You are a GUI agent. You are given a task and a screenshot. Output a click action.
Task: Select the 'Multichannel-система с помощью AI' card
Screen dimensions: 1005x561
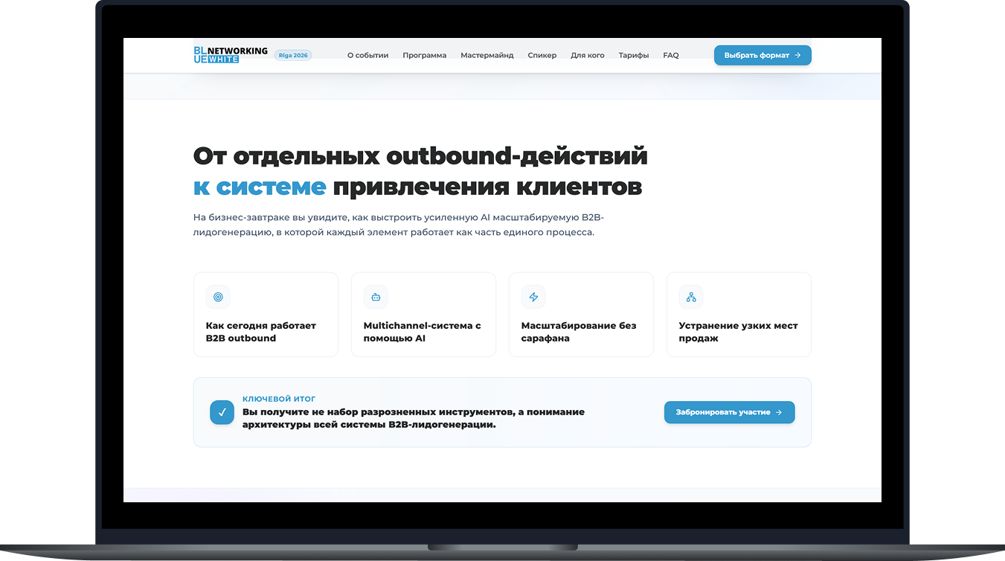423,315
